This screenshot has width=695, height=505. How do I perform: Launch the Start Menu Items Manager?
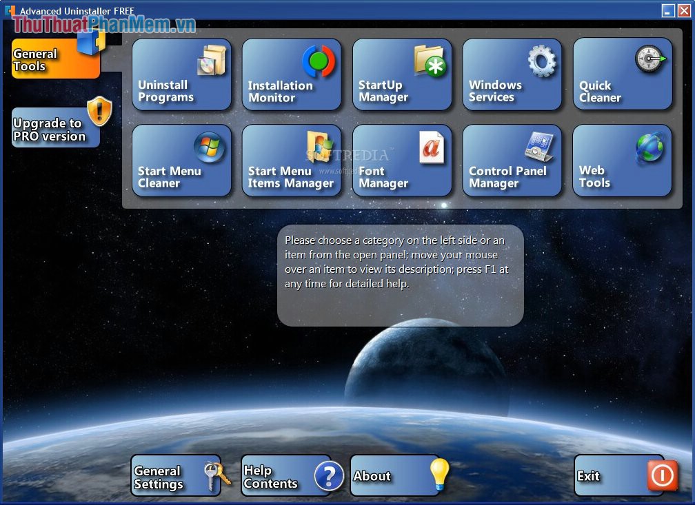coord(292,161)
